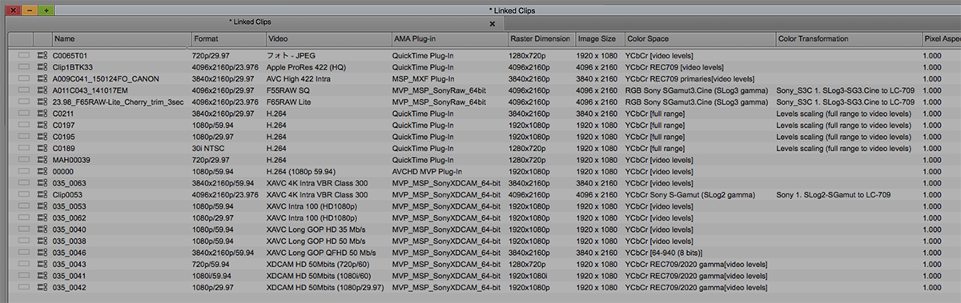
Task: Click the linked clip icon beside Clip0053
Action: (x=42, y=194)
